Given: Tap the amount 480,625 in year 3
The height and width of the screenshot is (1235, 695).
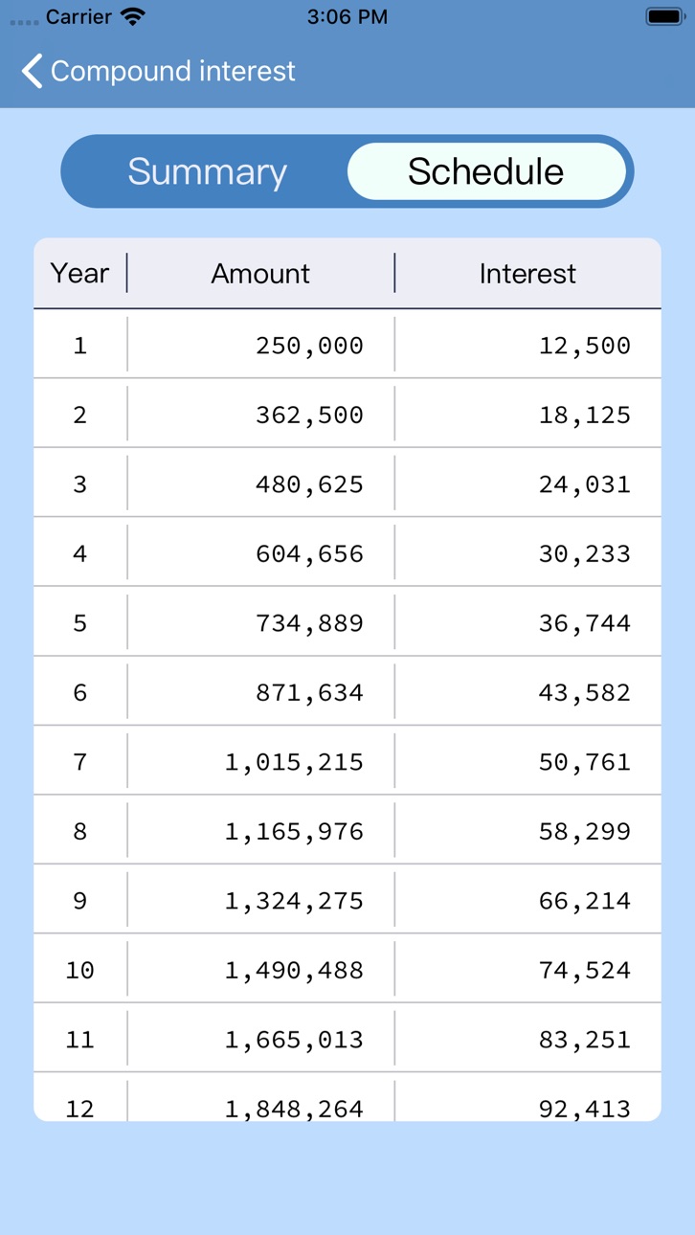Looking at the screenshot, I should (x=309, y=484).
